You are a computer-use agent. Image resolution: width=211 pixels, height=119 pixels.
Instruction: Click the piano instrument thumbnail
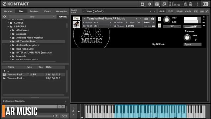tap(76, 24)
